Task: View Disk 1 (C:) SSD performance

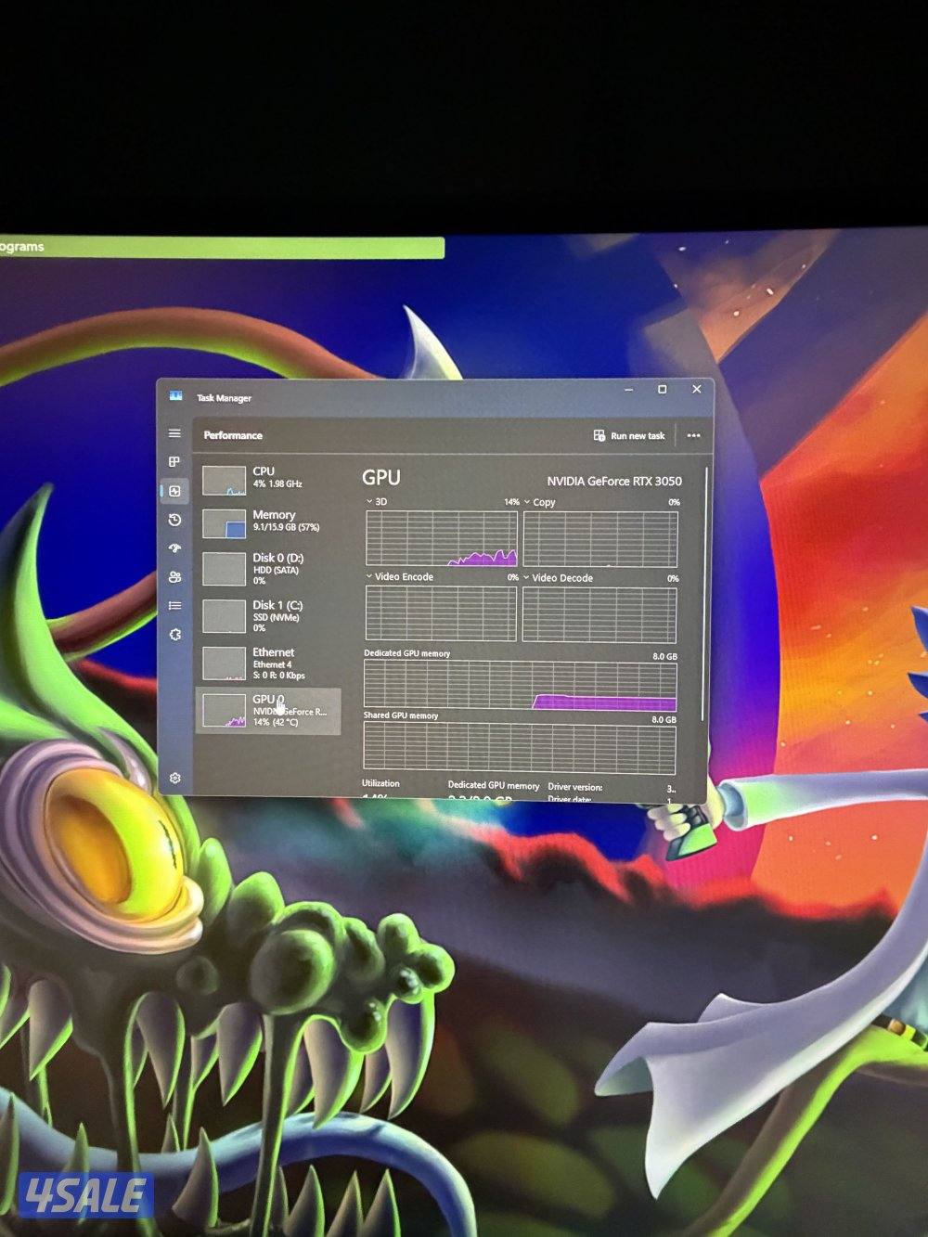Action: pyautogui.click(x=267, y=615)
